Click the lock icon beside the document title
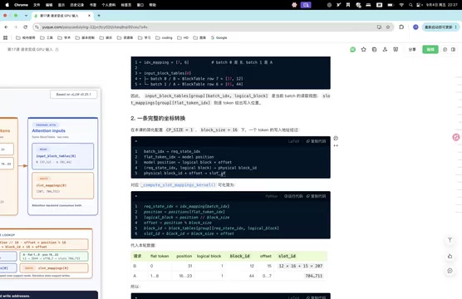The width and height of the screenshot is (462, 299). tap(57, 50)
